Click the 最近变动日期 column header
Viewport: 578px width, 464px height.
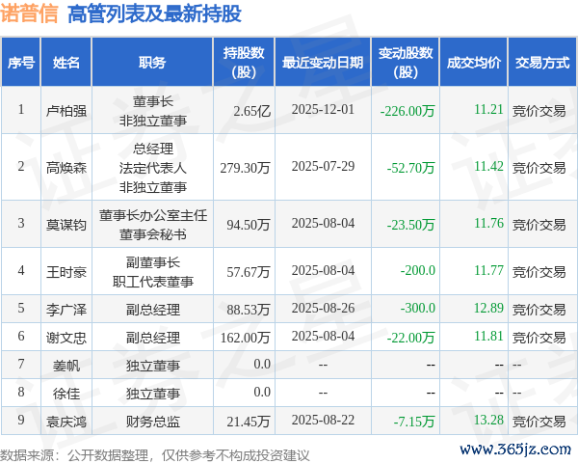pyautogui.click(x=322, y=63)
